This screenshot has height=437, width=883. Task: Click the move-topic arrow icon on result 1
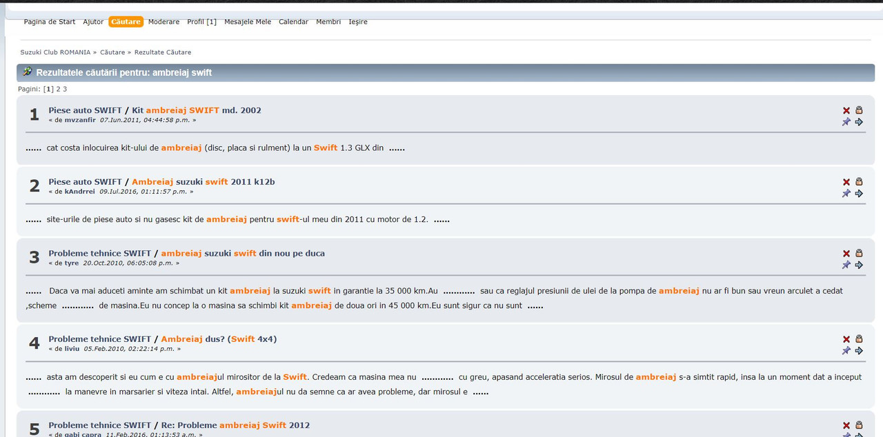coord(859,122)
